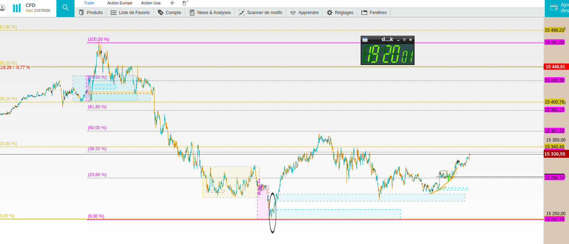The height and width of the screenshot is (244, 569).
Task: Switch to the Trade workspace tab
Action: coord(89,3)
